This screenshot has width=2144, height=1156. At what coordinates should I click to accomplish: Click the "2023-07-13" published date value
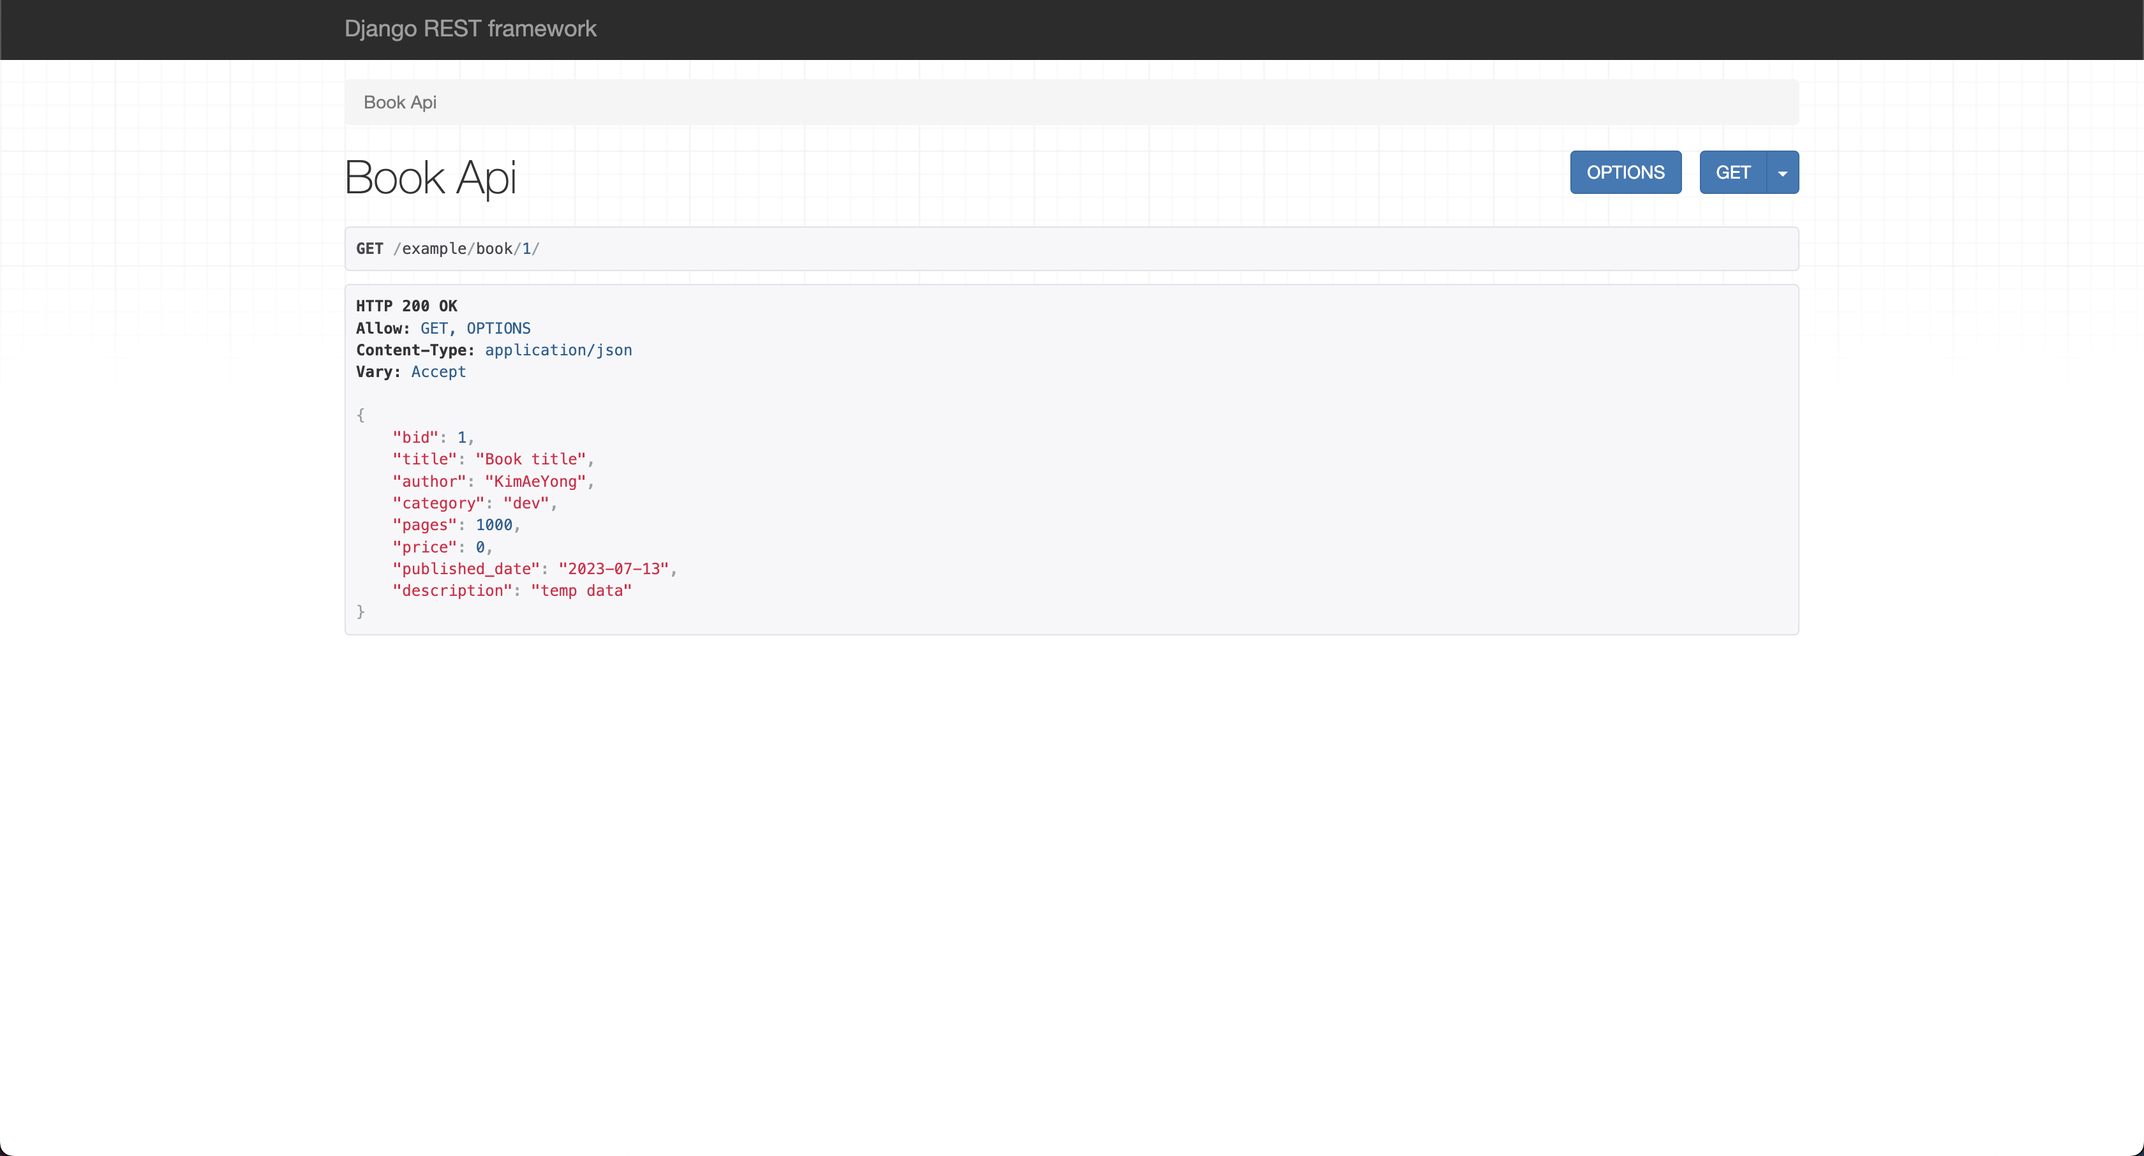(613, 569)
